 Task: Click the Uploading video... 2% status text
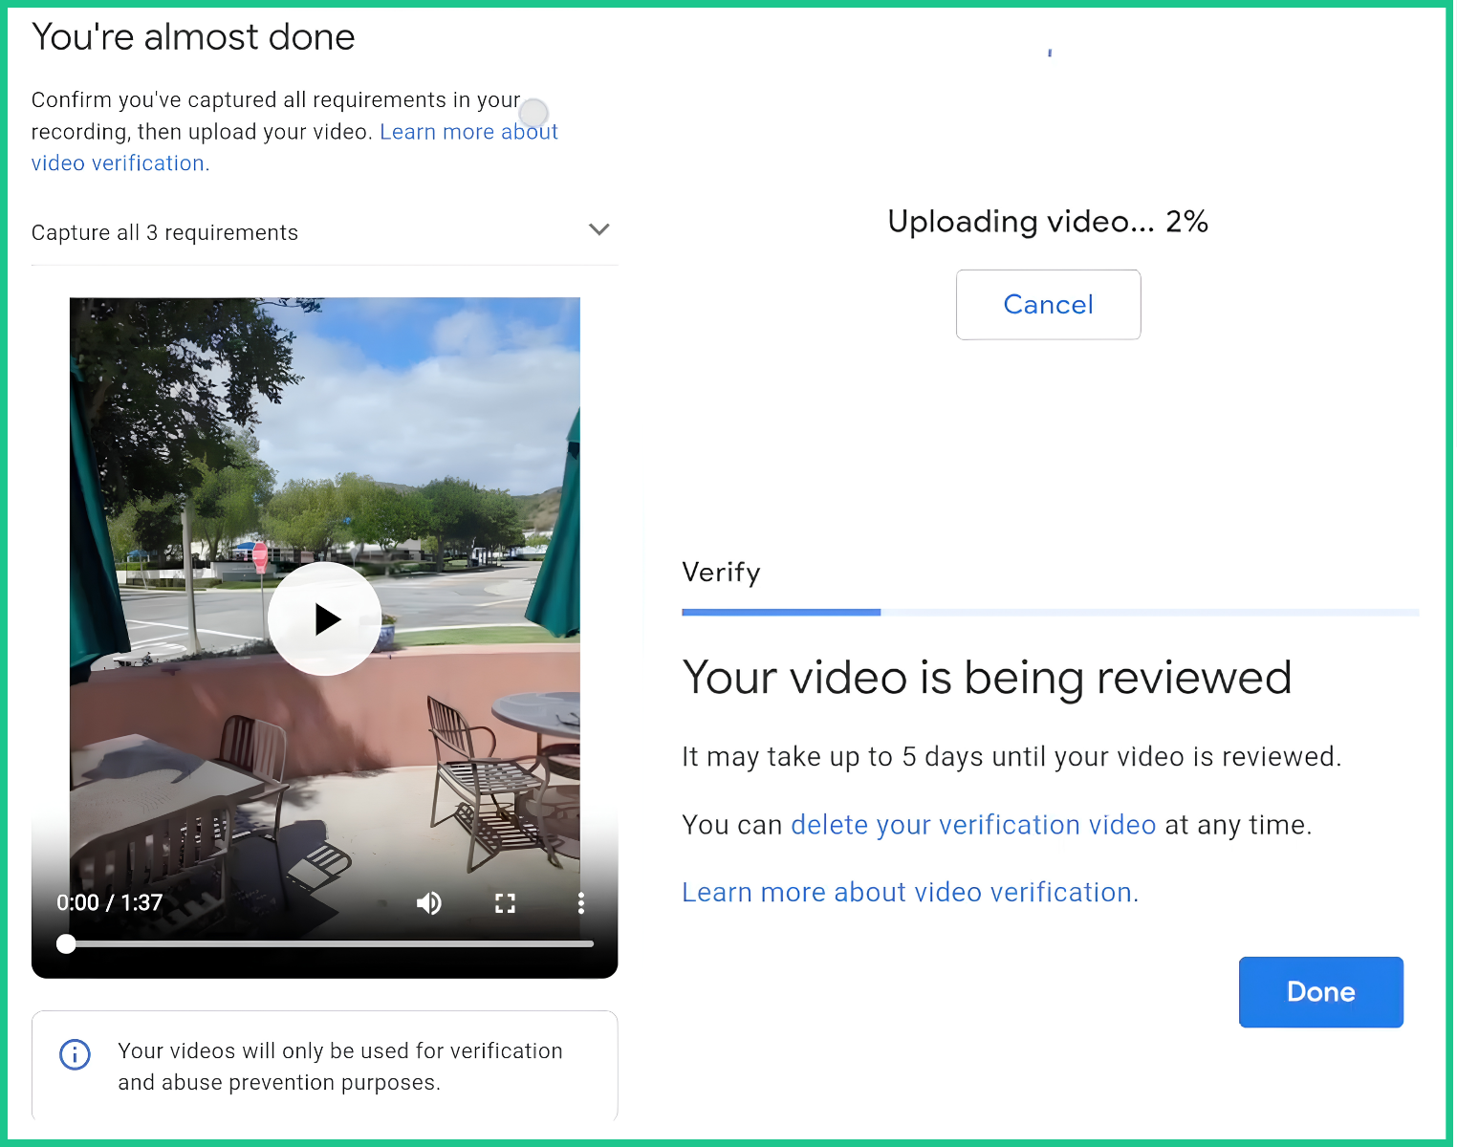1048,222
